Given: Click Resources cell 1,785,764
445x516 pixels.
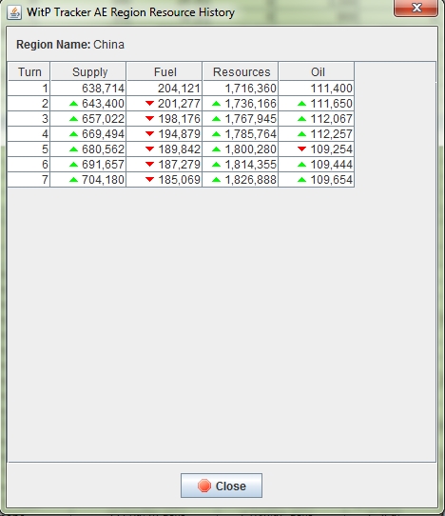Looking at the screenshot, I should point(241,134).
